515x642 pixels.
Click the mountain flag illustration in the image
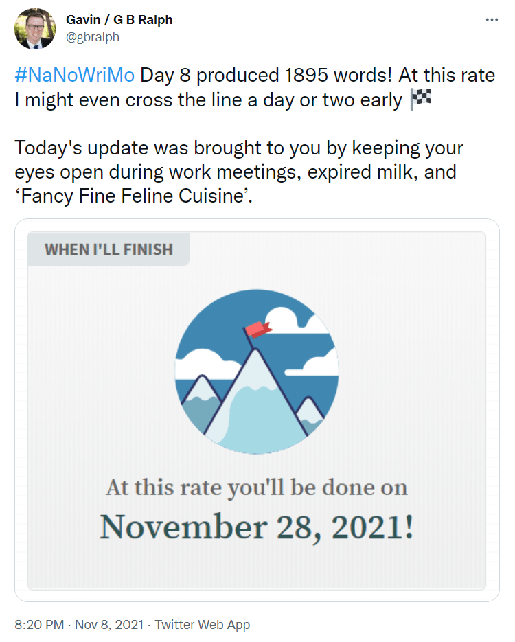click(257, 329)
